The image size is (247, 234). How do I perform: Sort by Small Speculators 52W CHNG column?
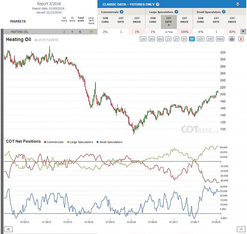point(200,20)
